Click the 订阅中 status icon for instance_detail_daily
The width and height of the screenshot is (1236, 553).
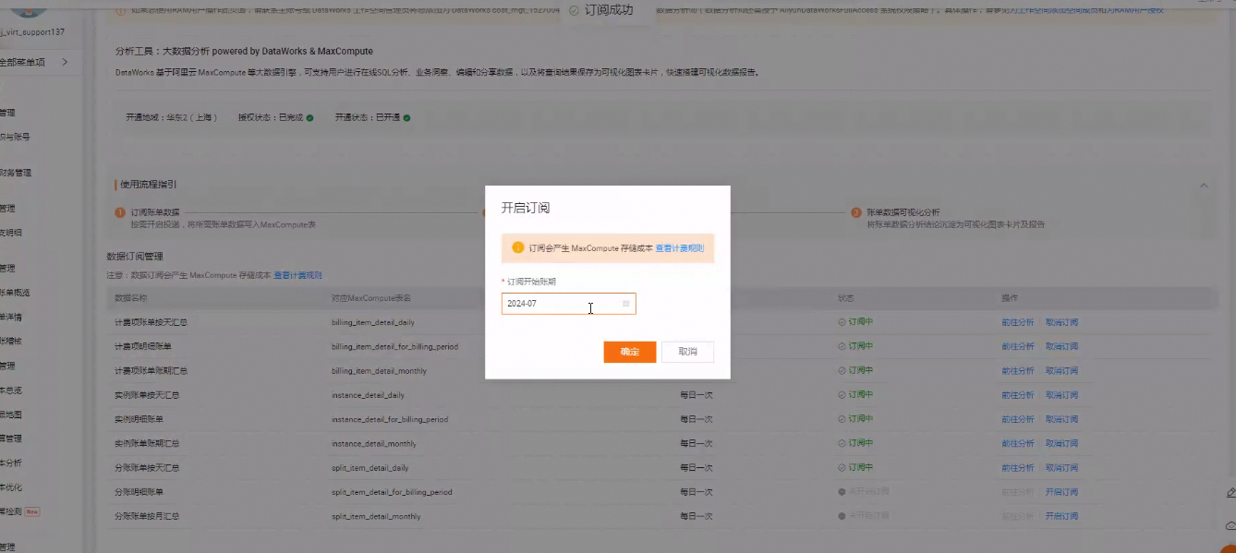coord(842,395)
